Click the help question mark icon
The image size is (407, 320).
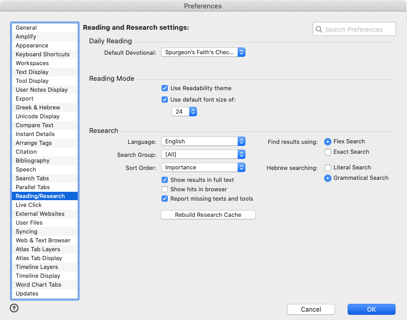[14, 308]
